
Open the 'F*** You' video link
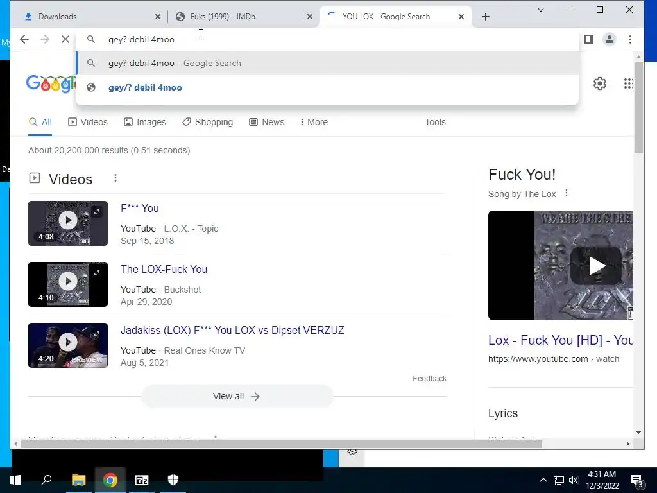(139, 209)
